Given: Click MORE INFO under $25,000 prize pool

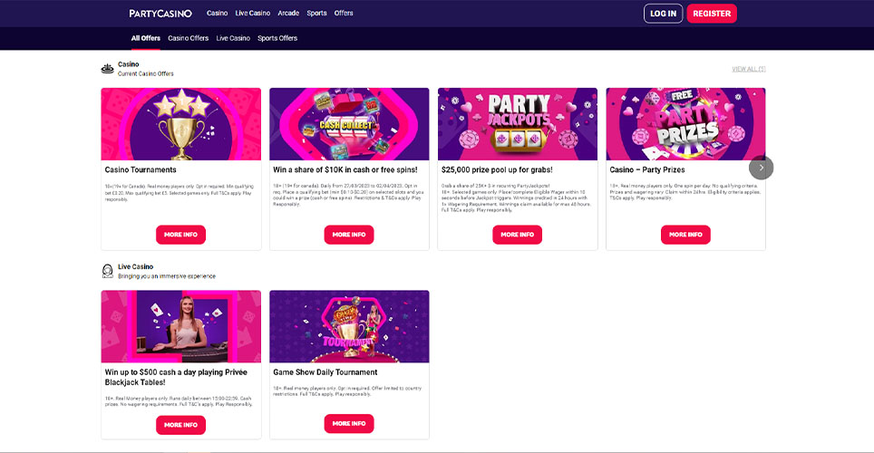Looking at the screenshot, I should 518,235.
